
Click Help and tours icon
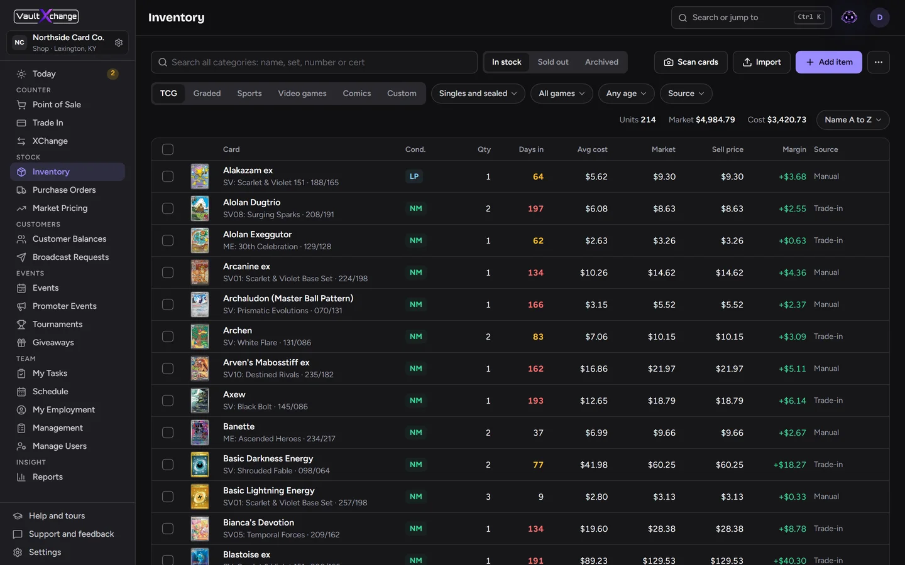tap(18, 516)
